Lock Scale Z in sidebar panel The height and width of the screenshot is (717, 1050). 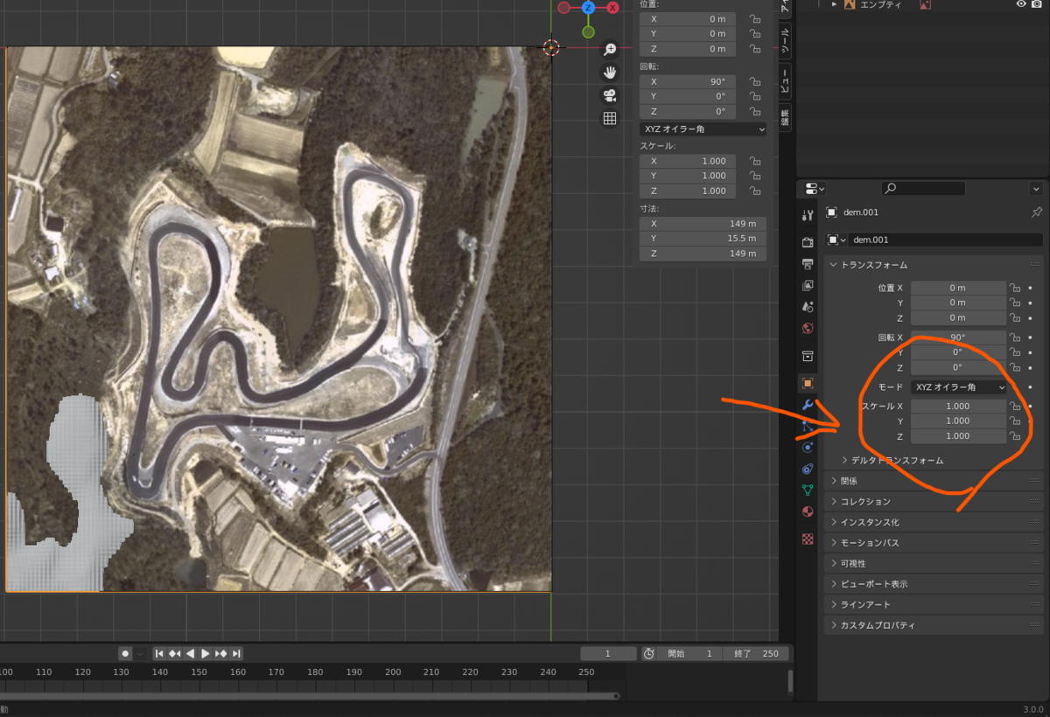click(756, 191)
